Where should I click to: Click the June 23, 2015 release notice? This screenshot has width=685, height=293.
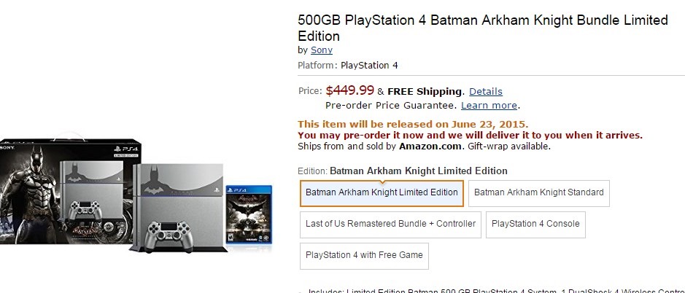click(x=413, y=124)
